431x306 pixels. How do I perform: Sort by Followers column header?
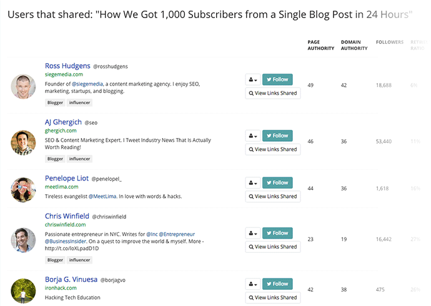(x=390, y=42)
